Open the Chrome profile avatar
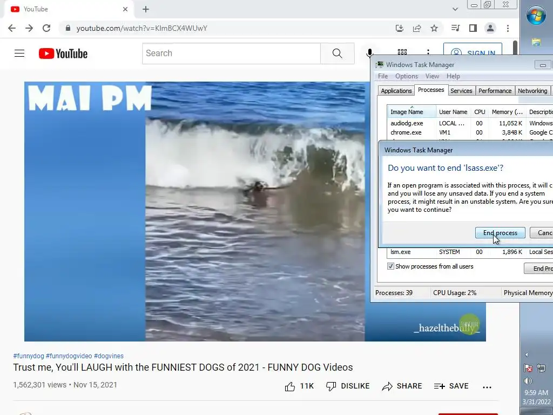The height and width of the screenshot is (415, 553). (490, 28)
